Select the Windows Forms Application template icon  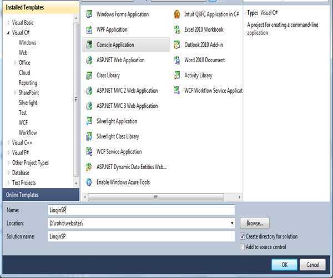coord(89,14)
